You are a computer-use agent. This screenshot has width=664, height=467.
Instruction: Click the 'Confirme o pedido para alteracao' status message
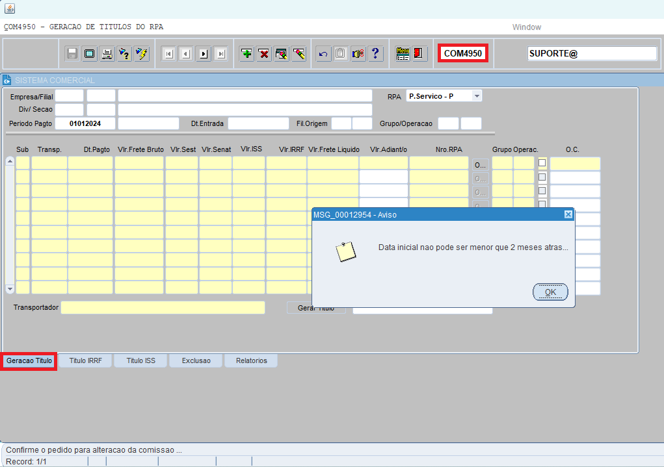[94, 450]
